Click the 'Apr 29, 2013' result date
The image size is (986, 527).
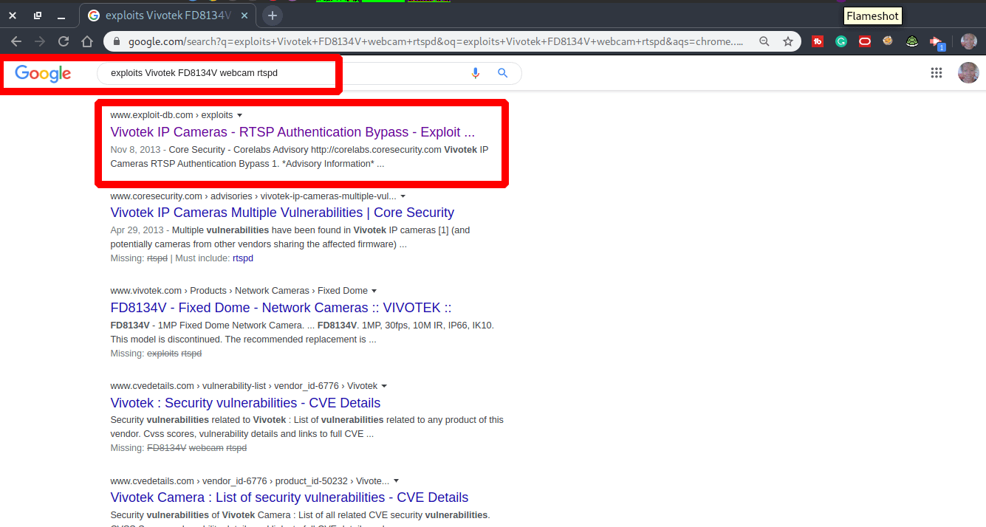[x=137, y=230]
